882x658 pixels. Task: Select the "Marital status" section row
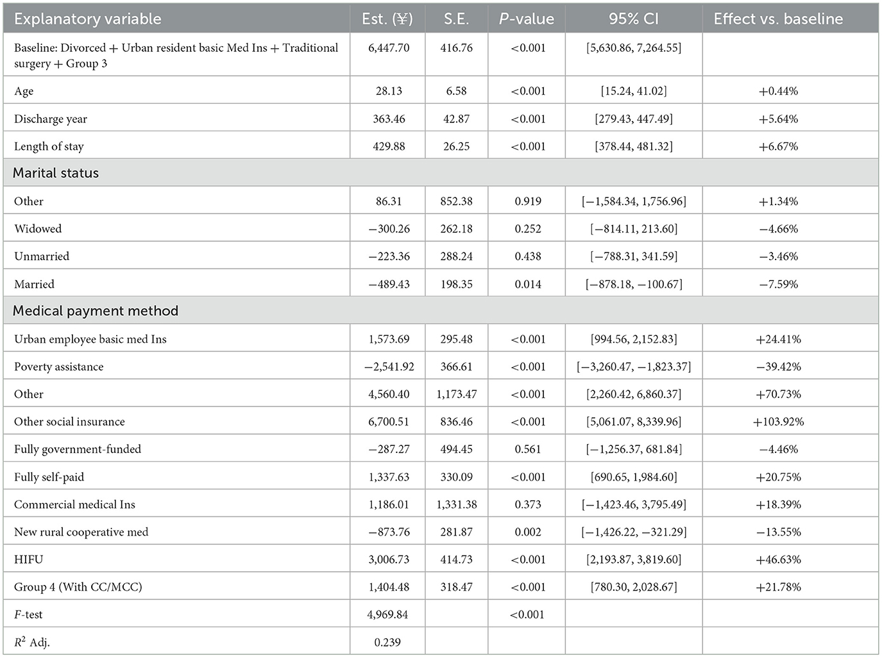pos(56,173)
